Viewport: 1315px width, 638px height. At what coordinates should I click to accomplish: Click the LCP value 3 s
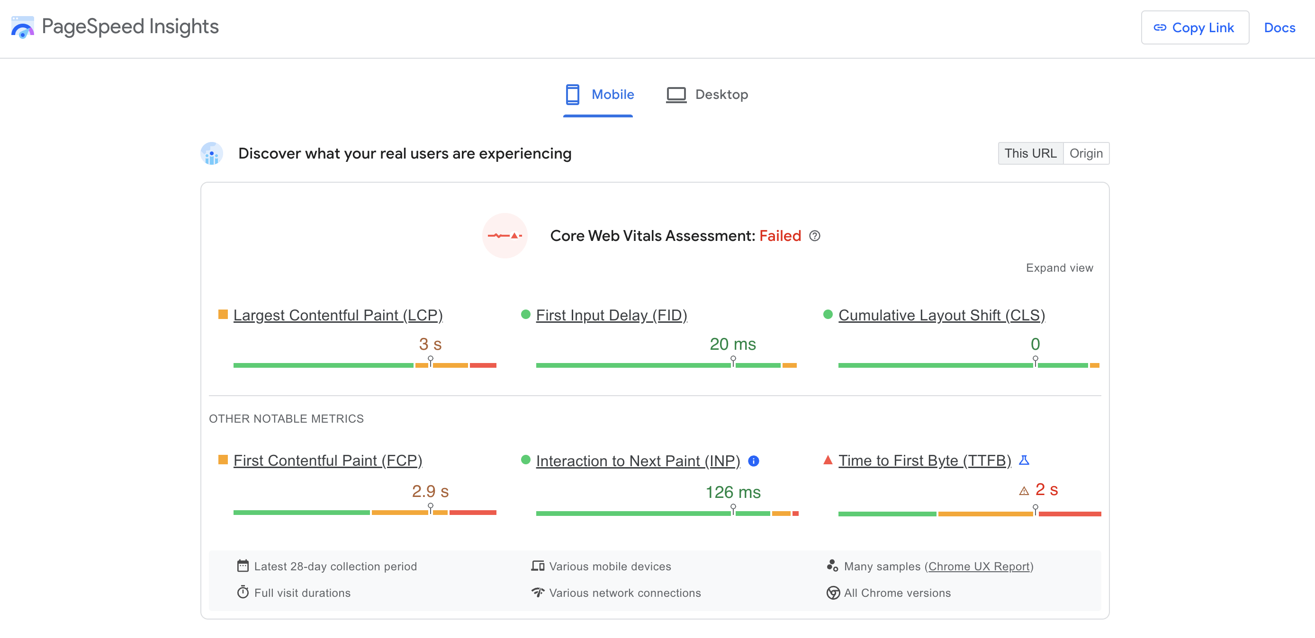[430, 344]
